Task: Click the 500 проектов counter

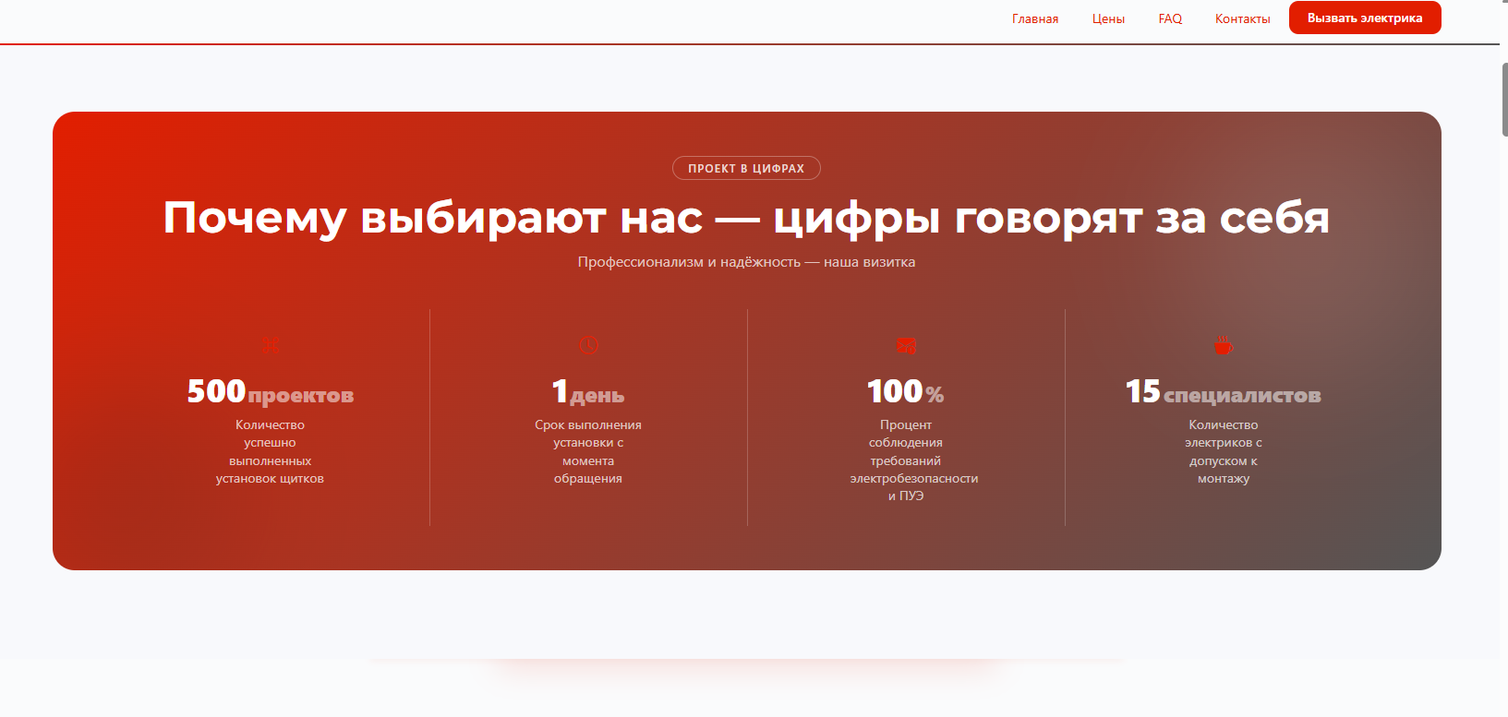Action: tap(270, 392)
